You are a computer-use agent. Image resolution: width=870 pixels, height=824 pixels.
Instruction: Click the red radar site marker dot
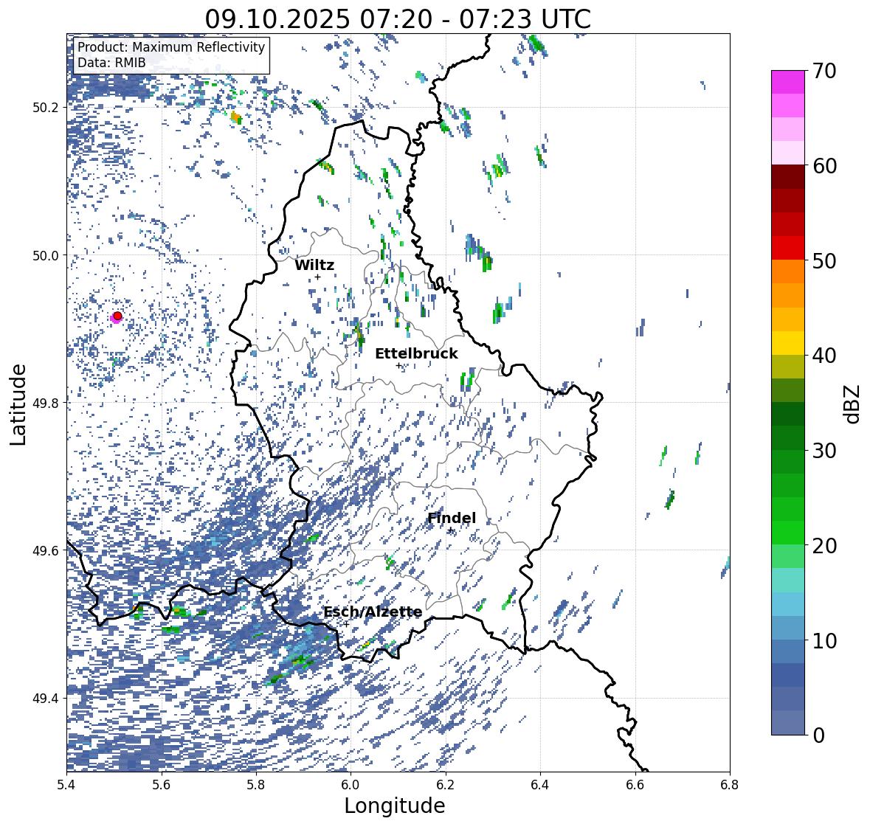(x=117, y=316)
